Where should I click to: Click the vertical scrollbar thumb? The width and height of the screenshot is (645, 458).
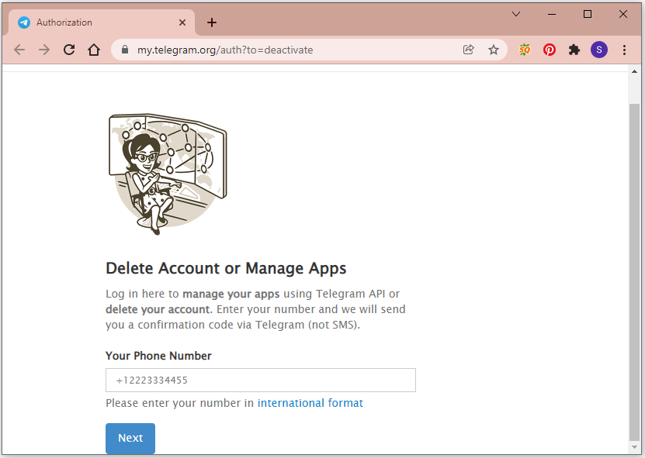634,271
